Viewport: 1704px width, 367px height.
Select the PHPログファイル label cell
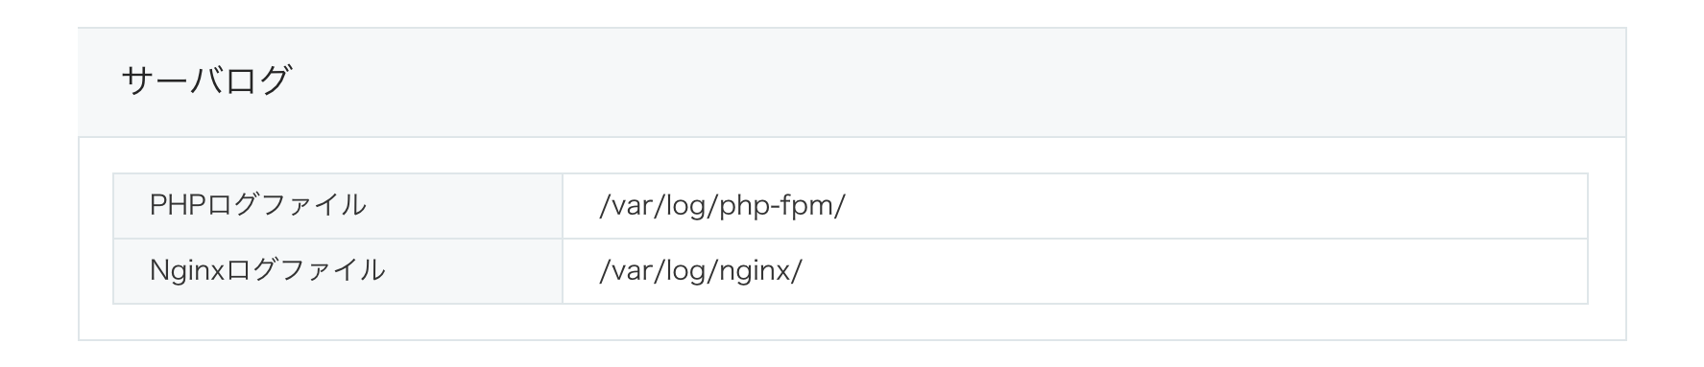(x=338, y=205)
